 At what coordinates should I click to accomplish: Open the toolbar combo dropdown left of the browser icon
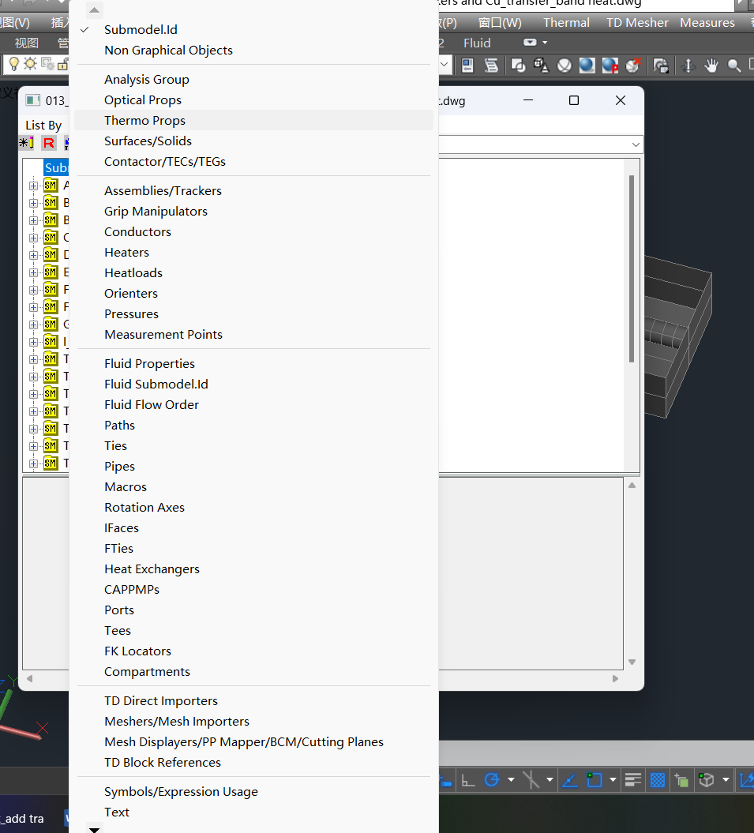pyautogui.click(x=445, y=66)
